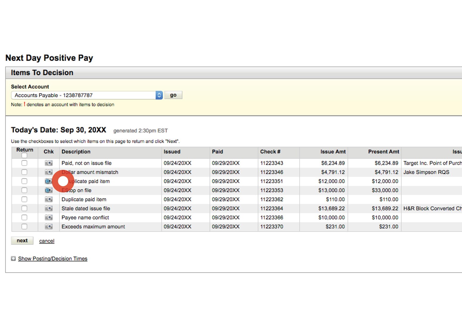Screen dimensions: 462x324
Task: Check the Return box for check 11223343
Action: (24, 163)
